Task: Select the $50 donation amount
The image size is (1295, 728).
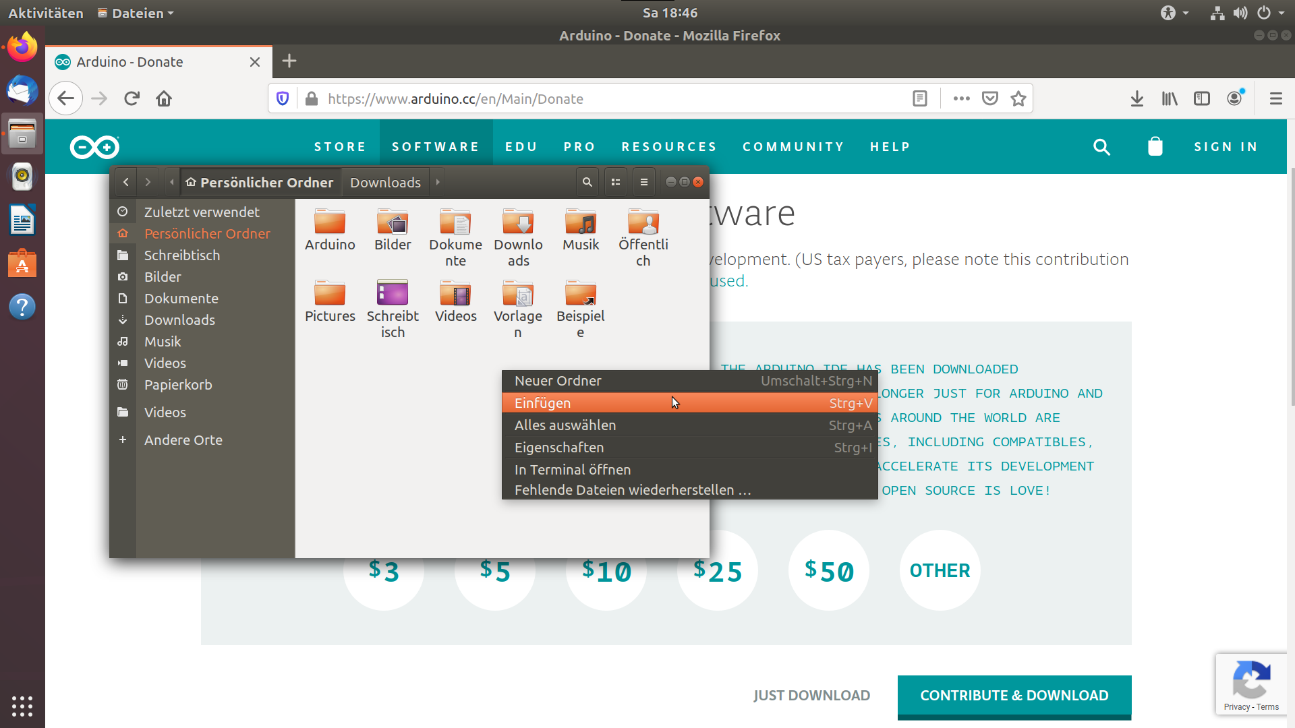Action: click(x=829, y=570)
